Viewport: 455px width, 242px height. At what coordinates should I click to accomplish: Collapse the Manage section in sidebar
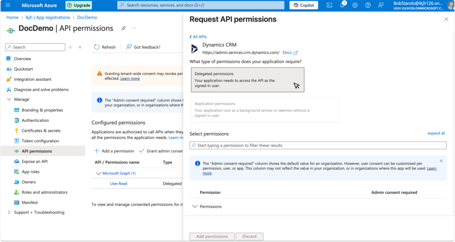[x=9, y=99]
